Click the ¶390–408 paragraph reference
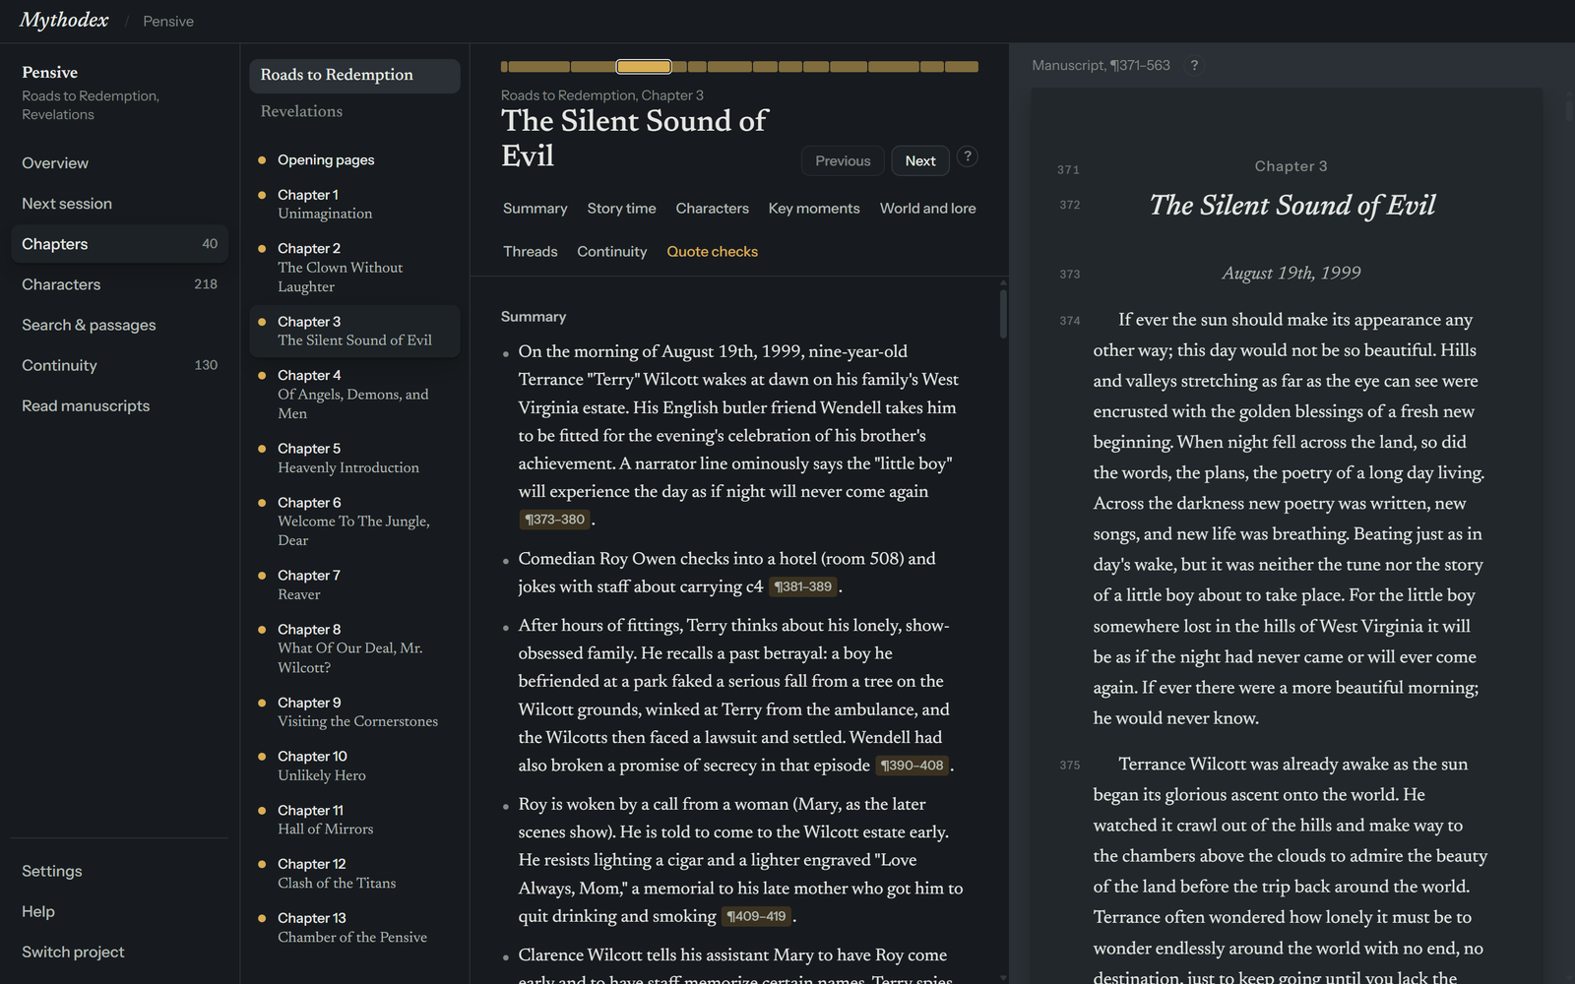 pyautogui.click(x=913, y=766)
